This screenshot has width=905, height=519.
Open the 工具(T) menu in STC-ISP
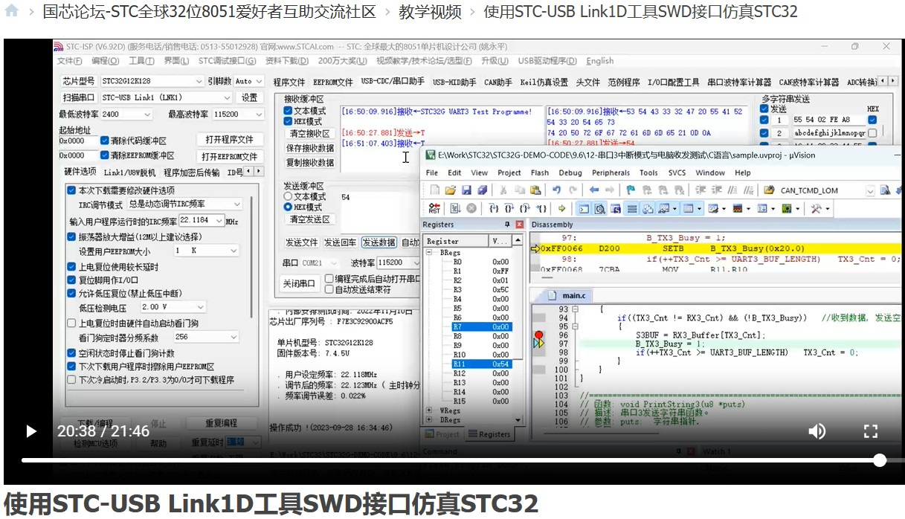point(141,61)
